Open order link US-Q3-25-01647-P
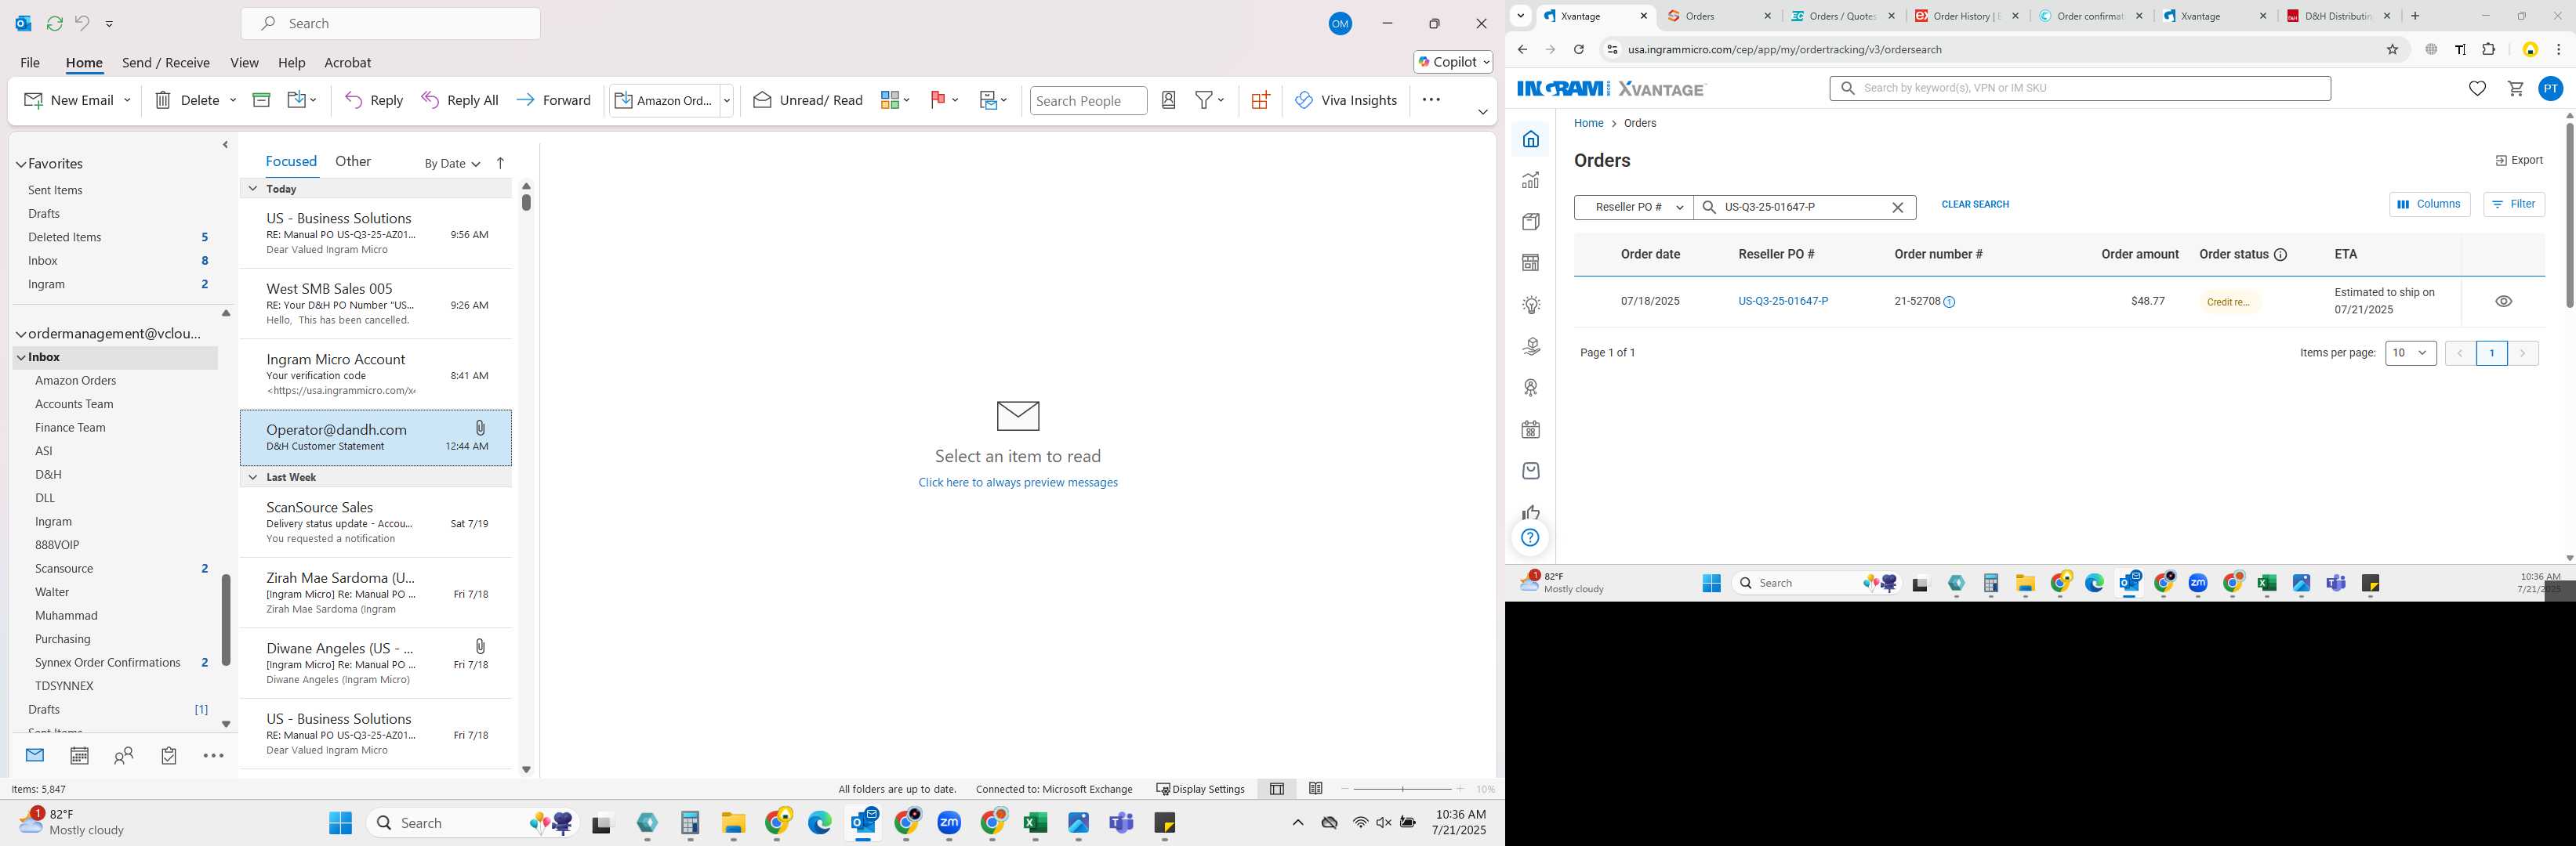The height and width of the screenshot is (846, 2576). coord(1783,301)
